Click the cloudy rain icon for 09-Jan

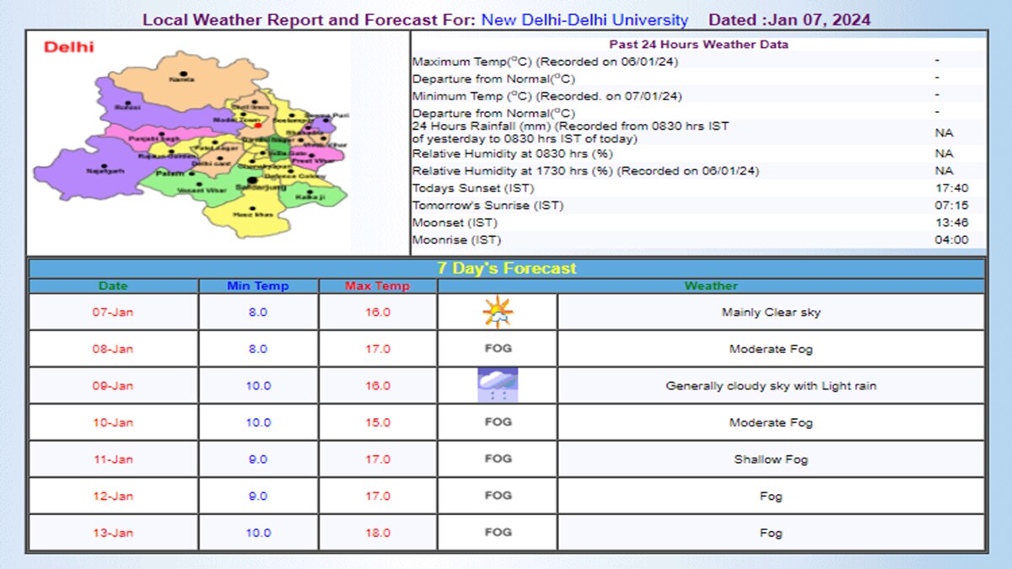tap(497, 384)
